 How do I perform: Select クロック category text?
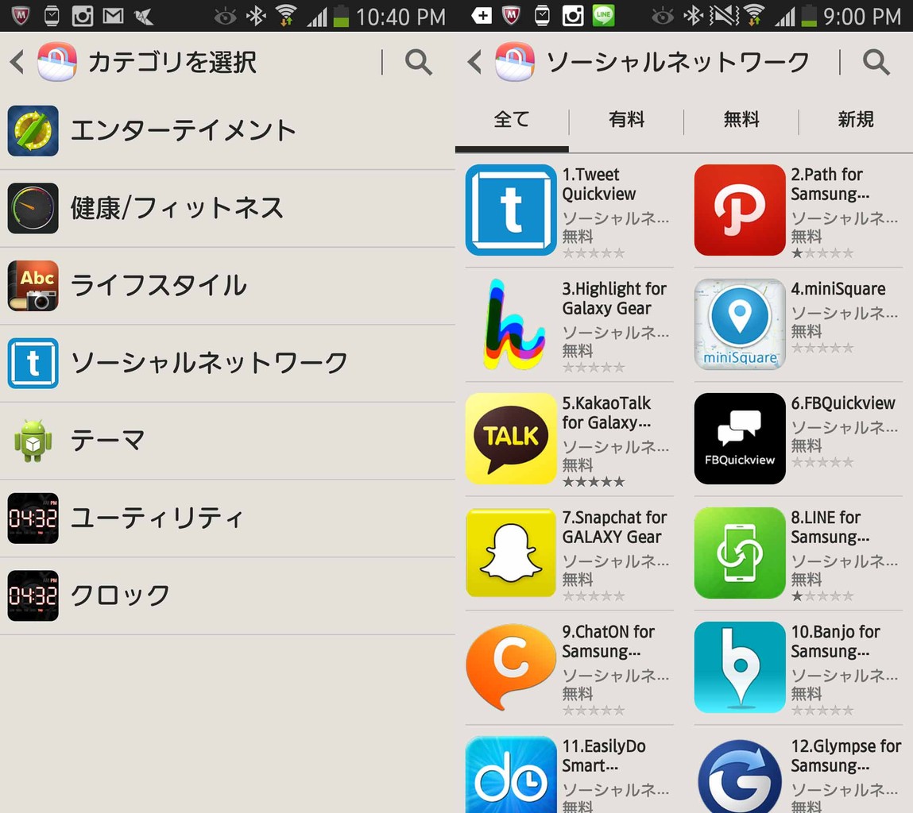[x=120, y=595]
